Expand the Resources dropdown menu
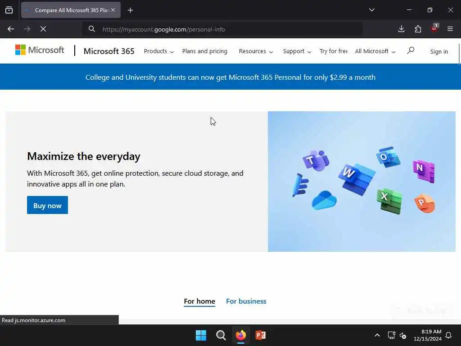 tap(256, 51)
